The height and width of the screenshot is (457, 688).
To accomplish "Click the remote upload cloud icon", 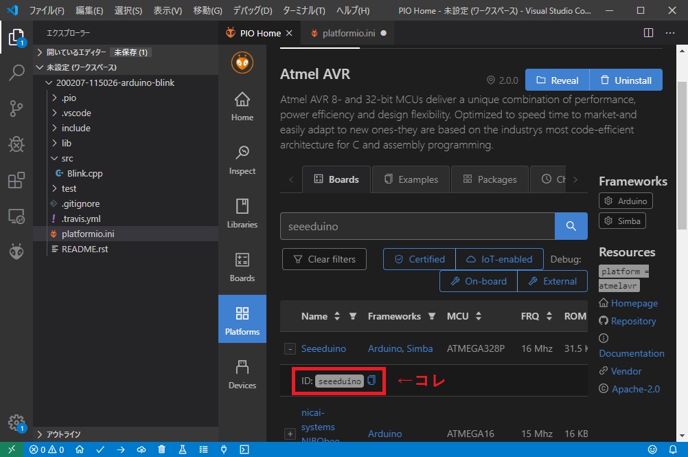I will tap(141, 449).
